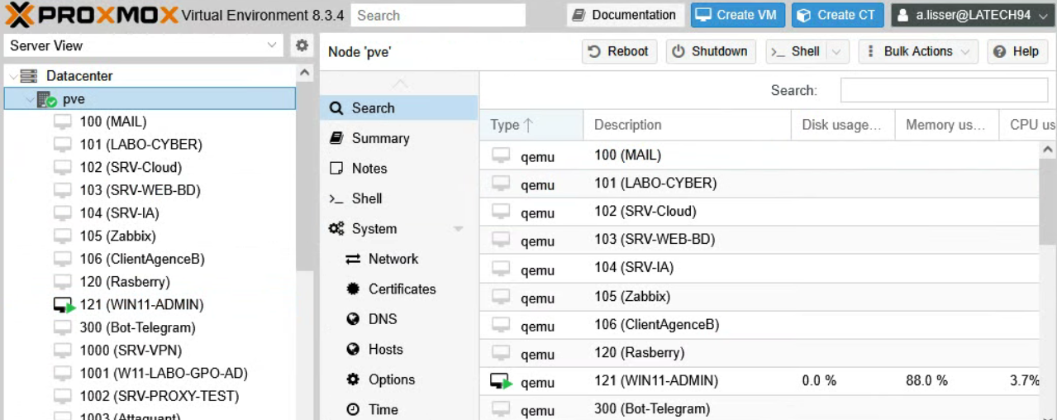
Task: Sort by the Memory usage column header
Action: coord(947,125)
